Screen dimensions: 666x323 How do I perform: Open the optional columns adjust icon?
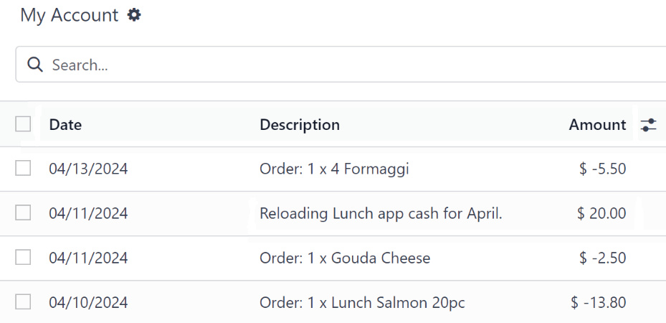pos(648,125)
